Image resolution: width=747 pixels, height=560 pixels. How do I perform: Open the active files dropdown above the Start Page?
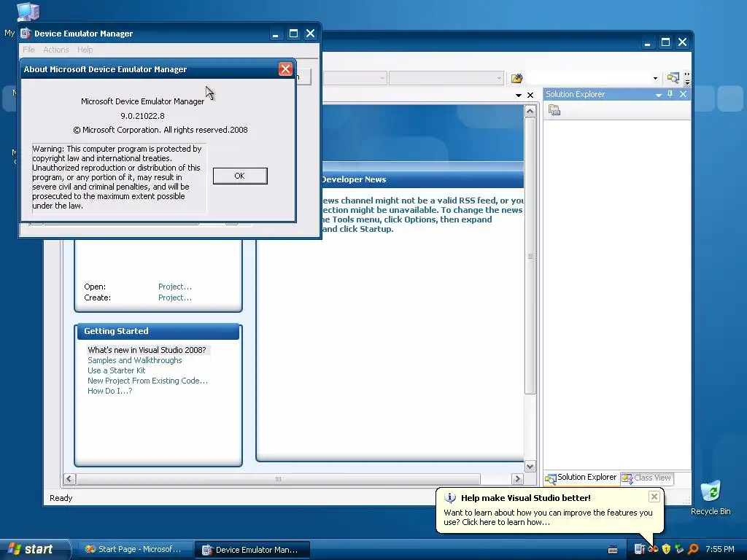[519, 96]
